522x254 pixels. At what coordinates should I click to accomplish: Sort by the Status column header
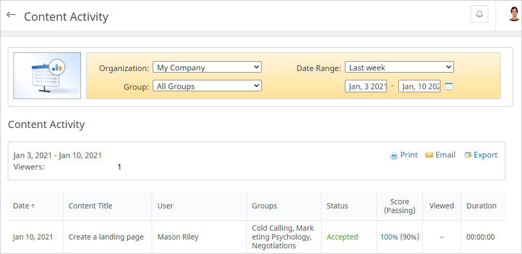337,206
